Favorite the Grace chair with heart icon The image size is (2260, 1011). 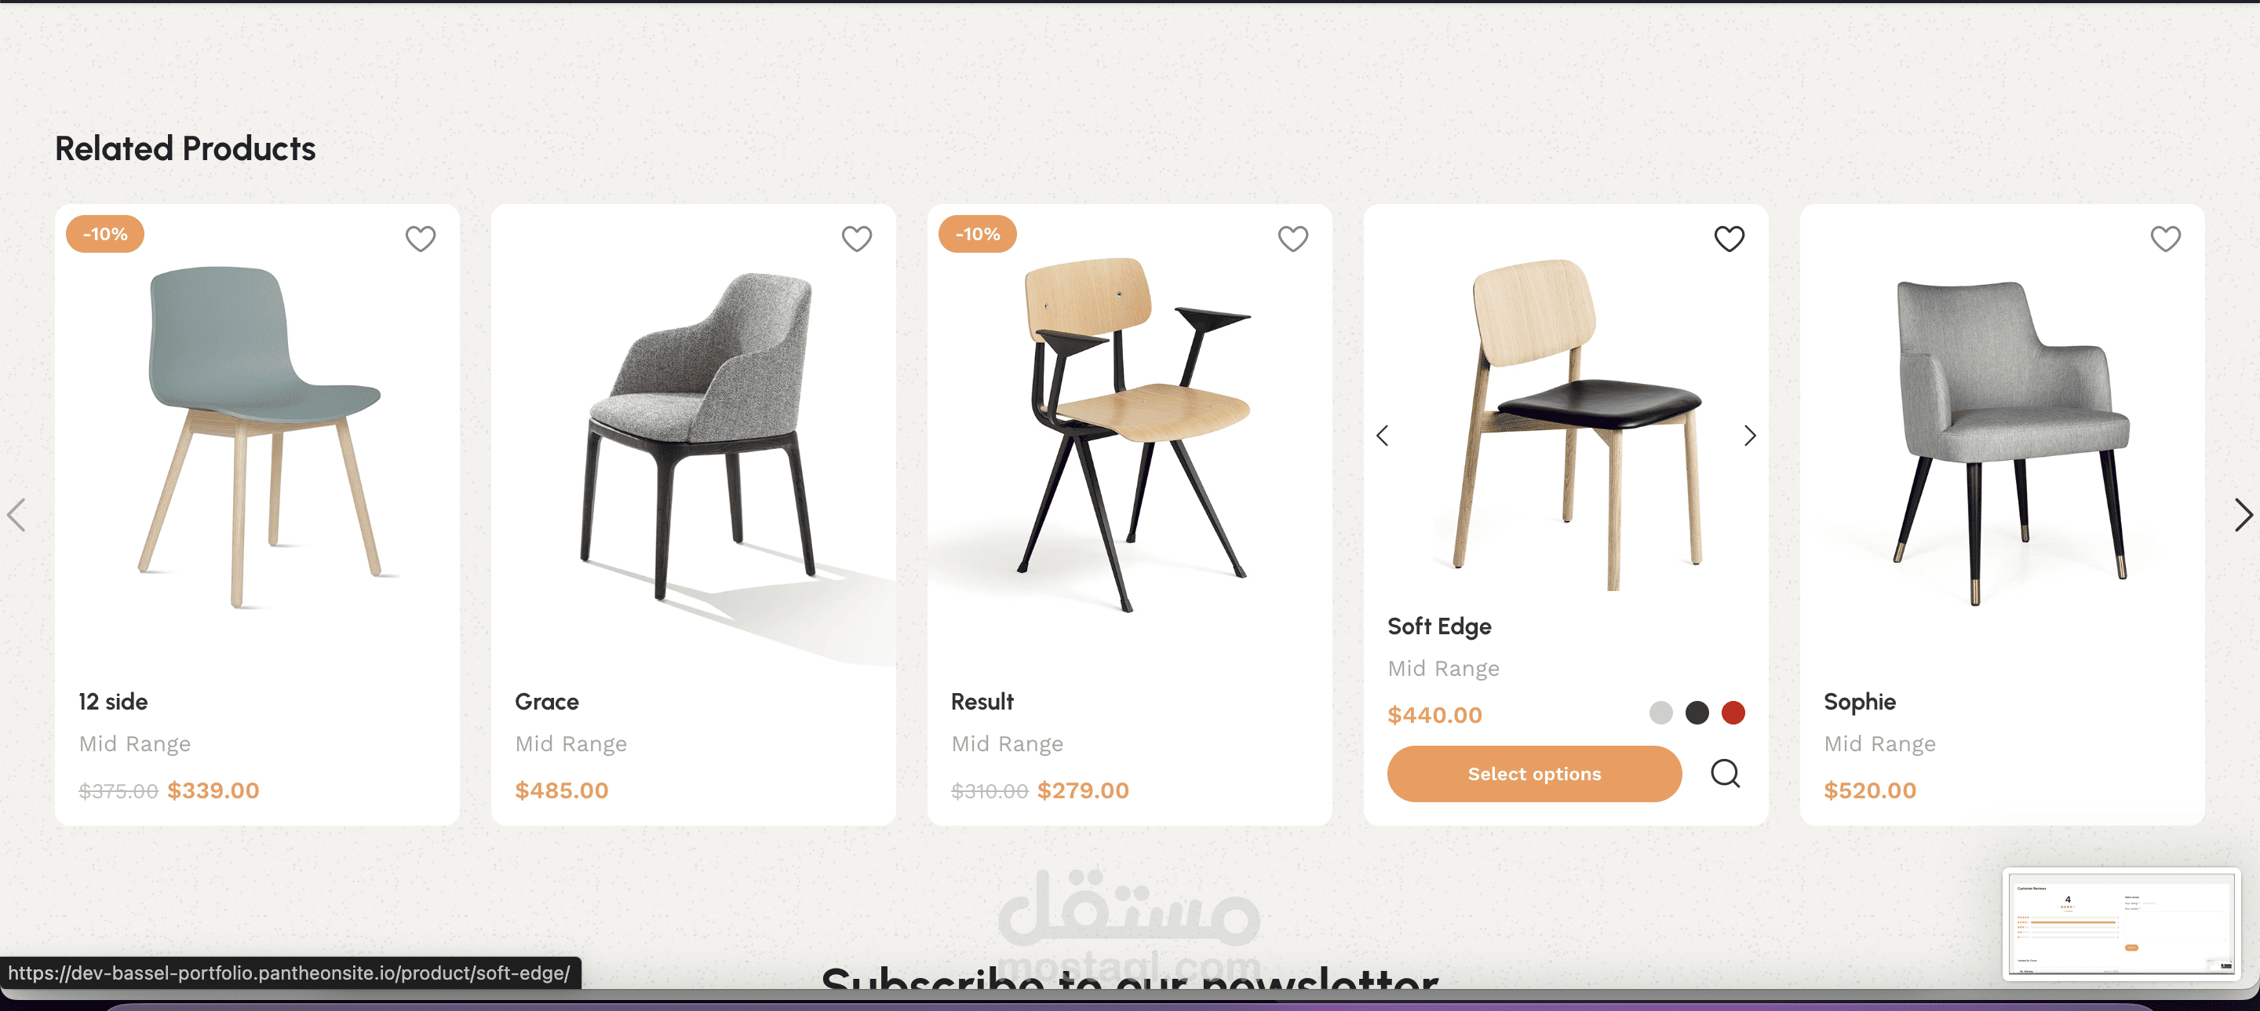[x=856, y=238]
